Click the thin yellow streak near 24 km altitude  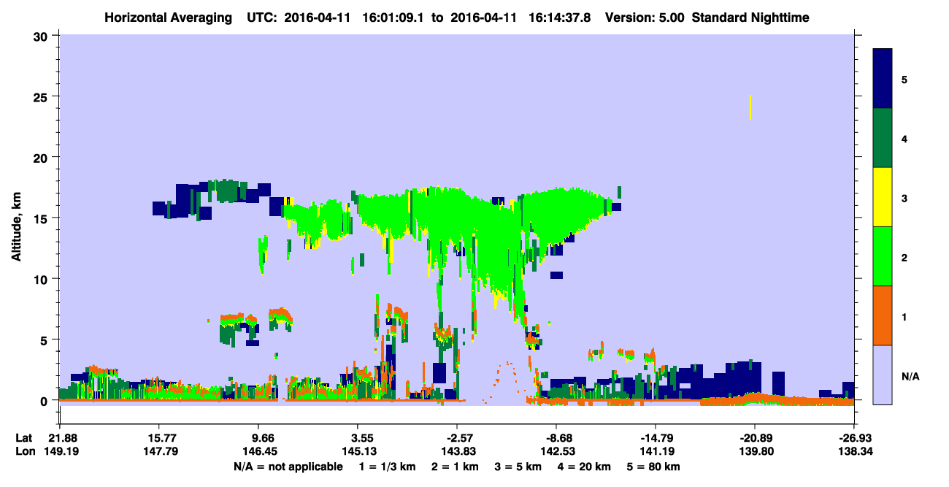tap(750, 107)
